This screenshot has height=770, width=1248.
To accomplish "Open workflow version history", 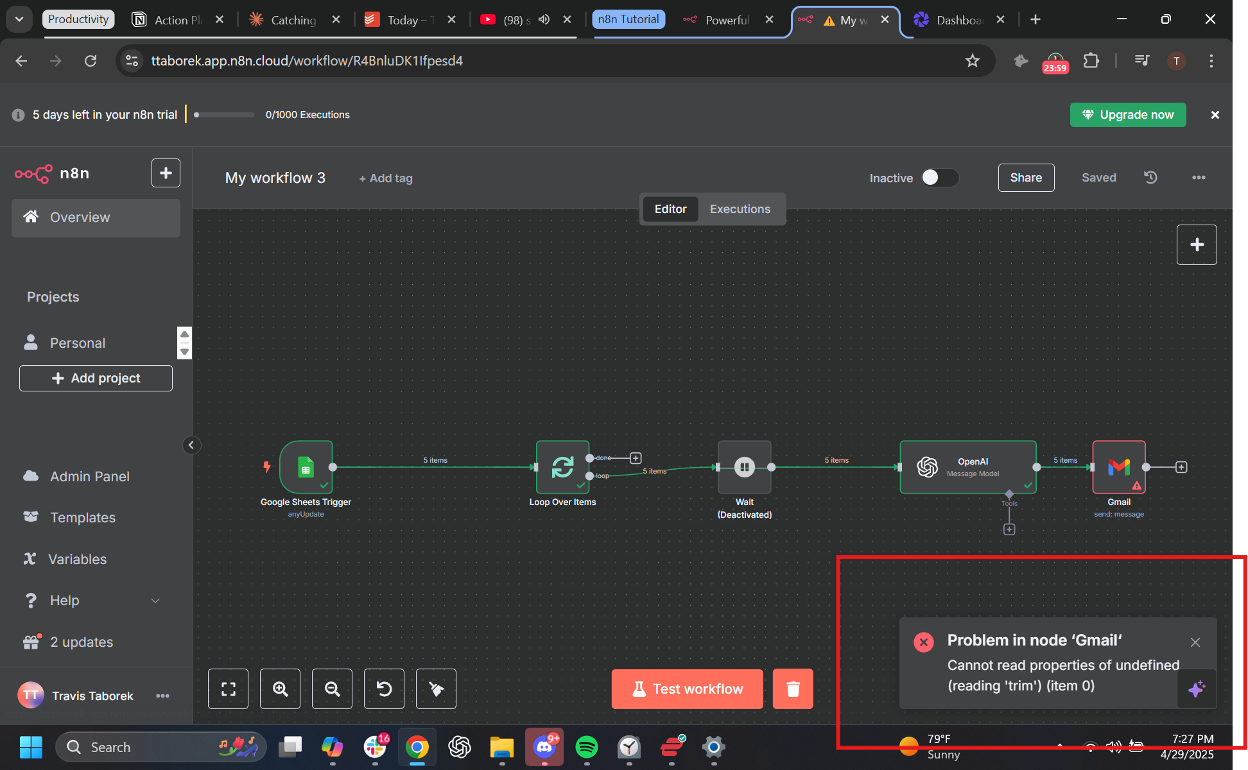I will [x=1150, y=178].
